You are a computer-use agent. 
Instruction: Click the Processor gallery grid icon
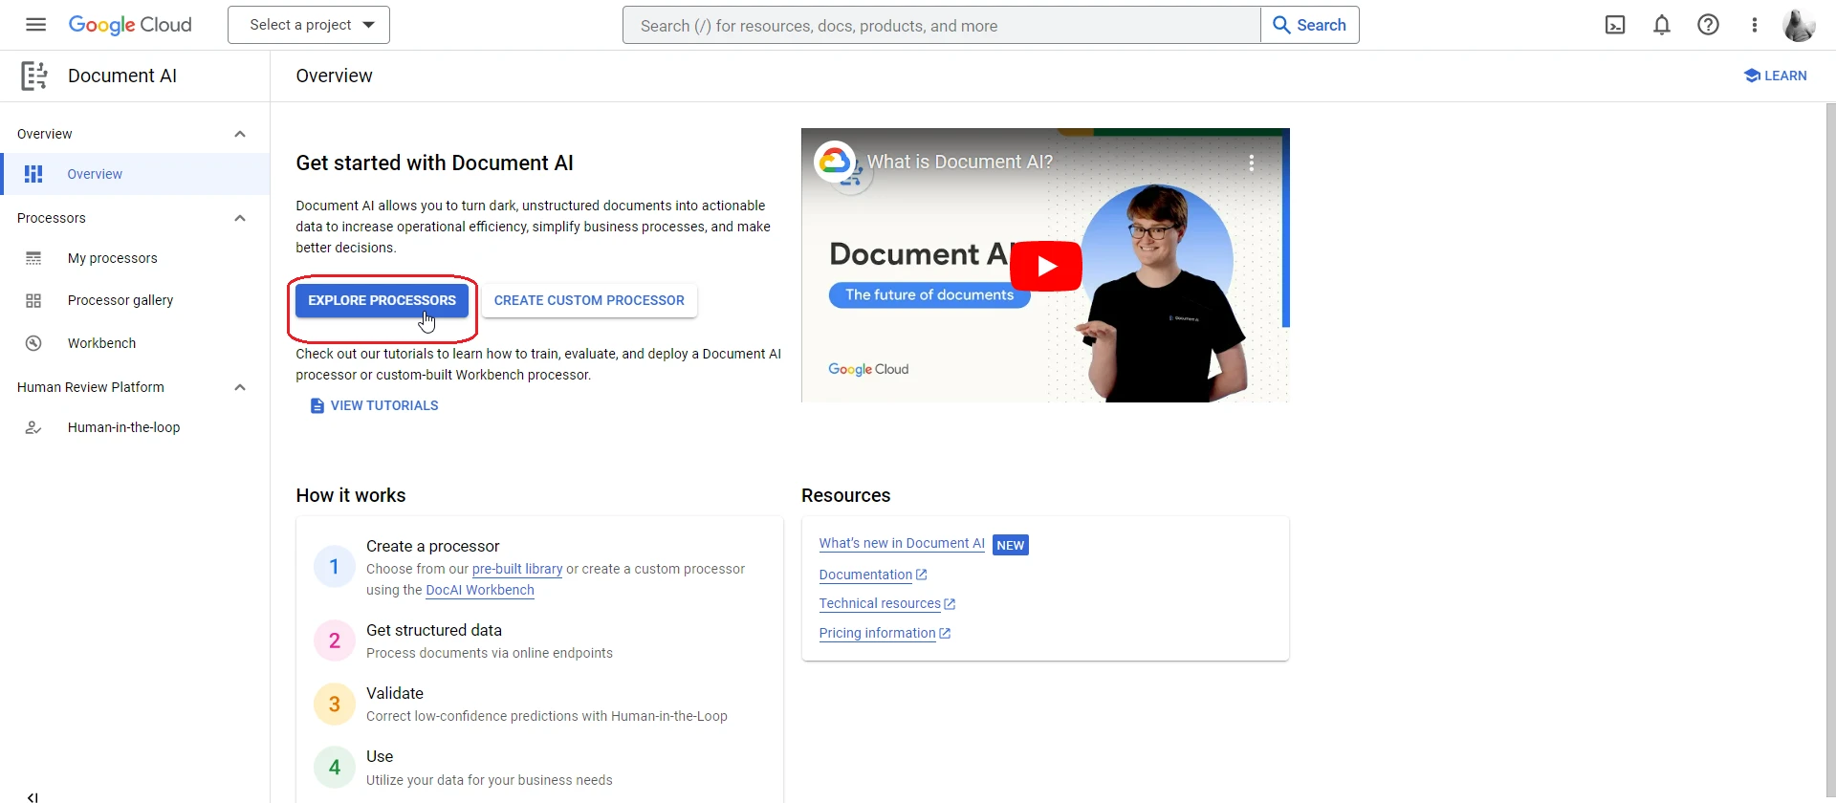(x=33, y=300)
